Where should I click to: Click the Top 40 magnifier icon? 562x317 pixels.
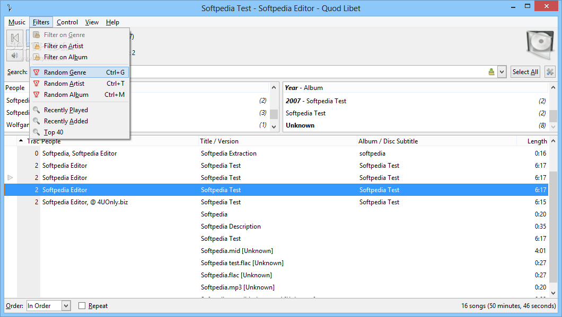coord(36,132)
